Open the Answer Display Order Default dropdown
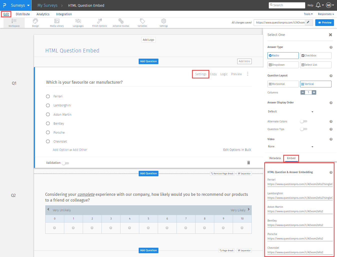Image resolution: width=337 pixels, height=257 pixels. pos(290,112)
